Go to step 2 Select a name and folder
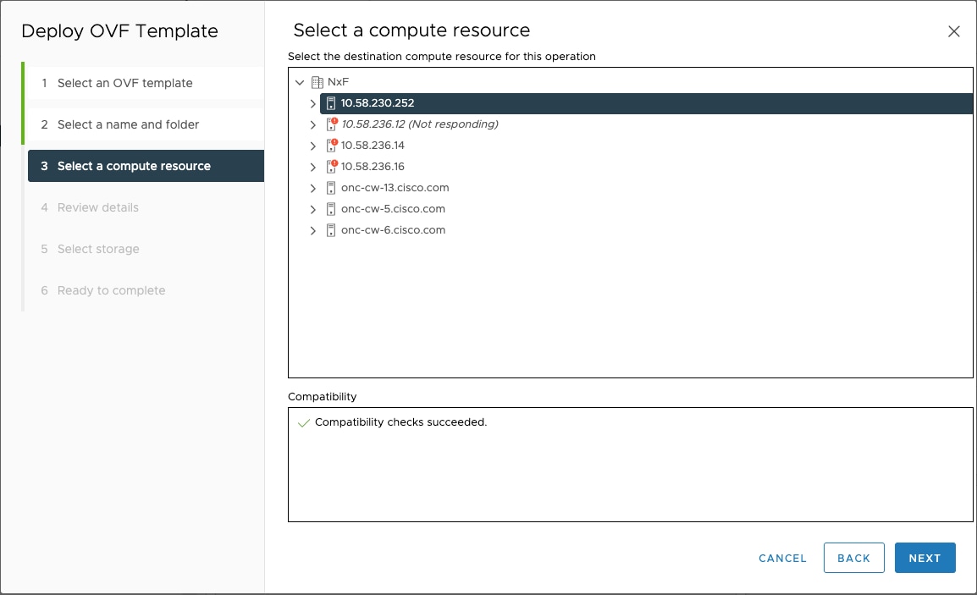Viewport: 977px width, 595px height. pos(146,124)
